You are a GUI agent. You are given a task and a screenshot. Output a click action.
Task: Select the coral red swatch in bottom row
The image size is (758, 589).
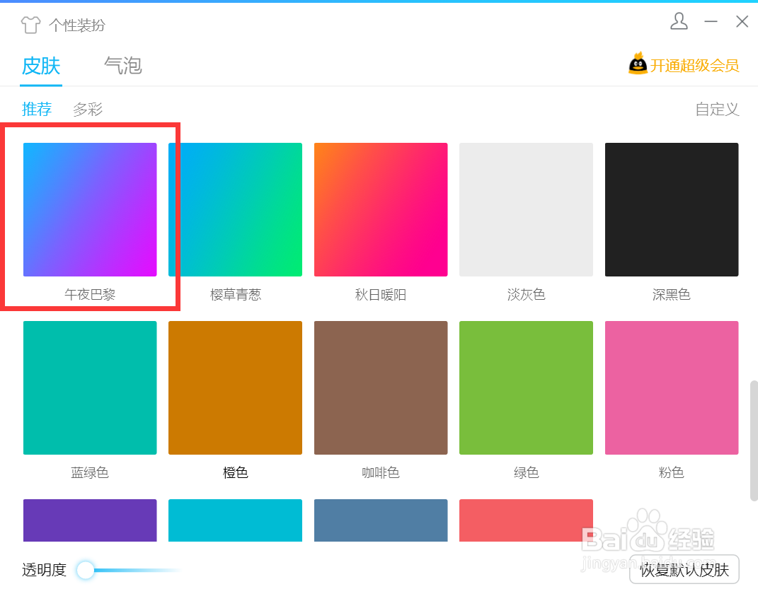coord(526,520)
